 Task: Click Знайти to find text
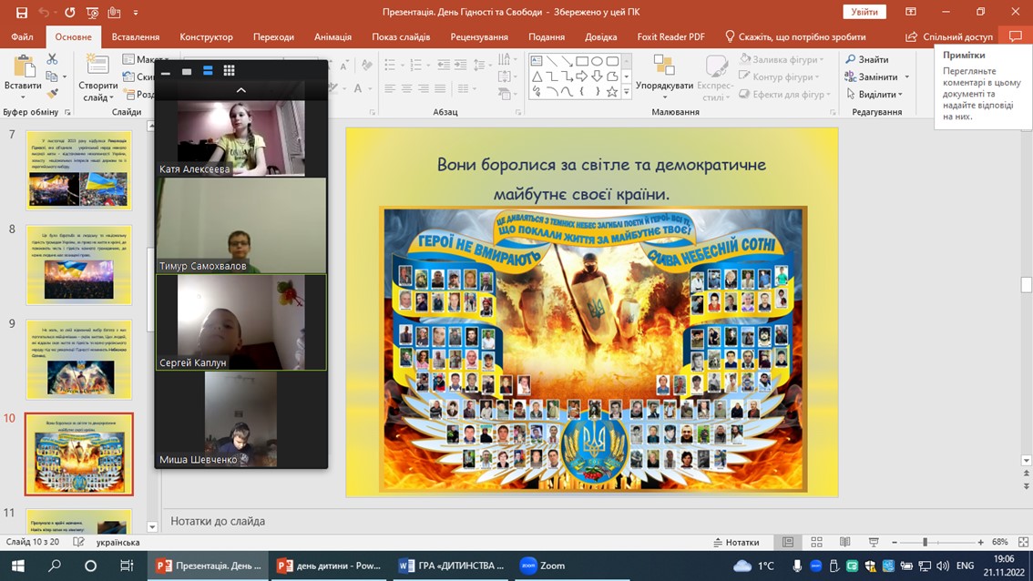click(867, 60)
